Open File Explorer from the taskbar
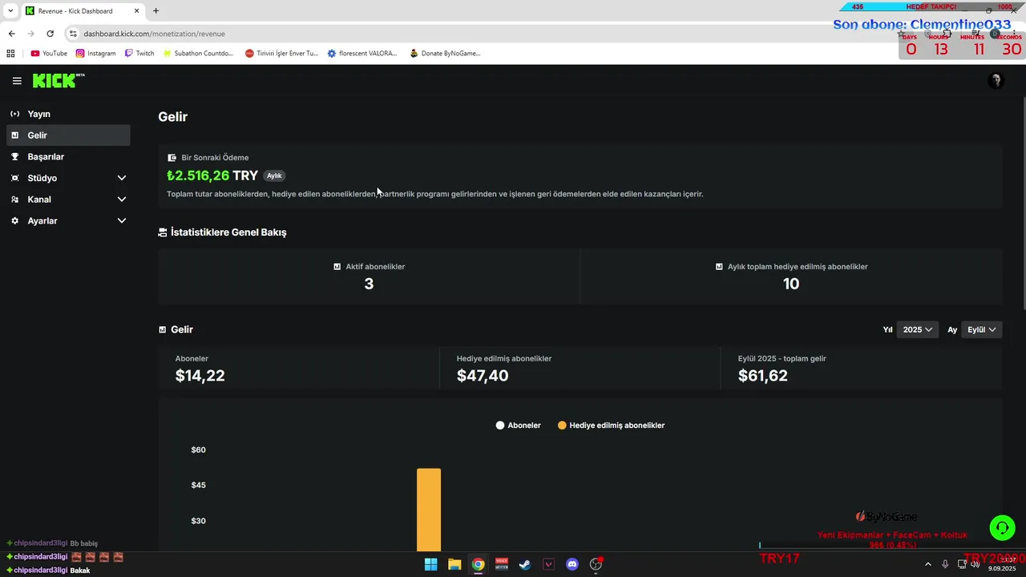 click(x=454, y=564)
